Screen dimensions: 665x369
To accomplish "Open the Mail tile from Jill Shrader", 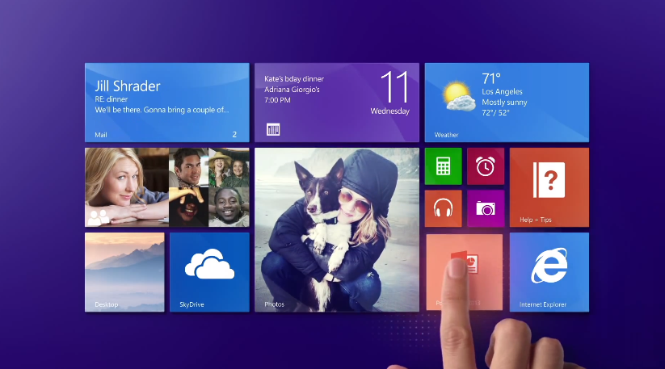I will coord(166,103).
